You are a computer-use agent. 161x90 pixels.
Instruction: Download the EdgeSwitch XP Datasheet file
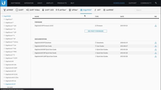point(156,42)
